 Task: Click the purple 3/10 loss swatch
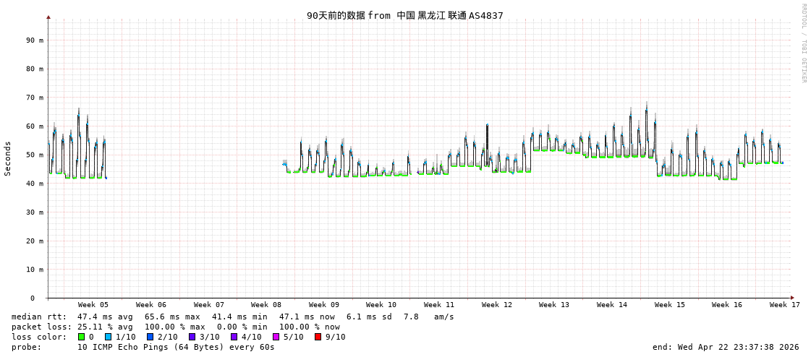tap(192, 337)
